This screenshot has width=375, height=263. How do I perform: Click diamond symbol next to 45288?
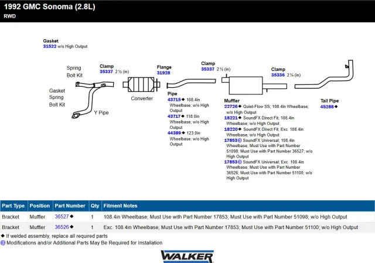[336, 107]
